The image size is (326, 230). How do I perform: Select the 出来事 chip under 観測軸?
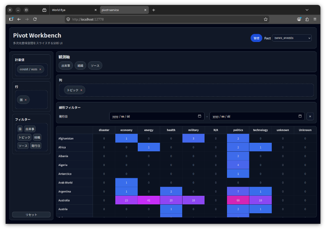[65, 65]
